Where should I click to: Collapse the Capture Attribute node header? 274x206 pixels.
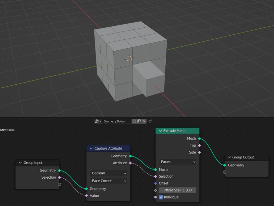91,149
